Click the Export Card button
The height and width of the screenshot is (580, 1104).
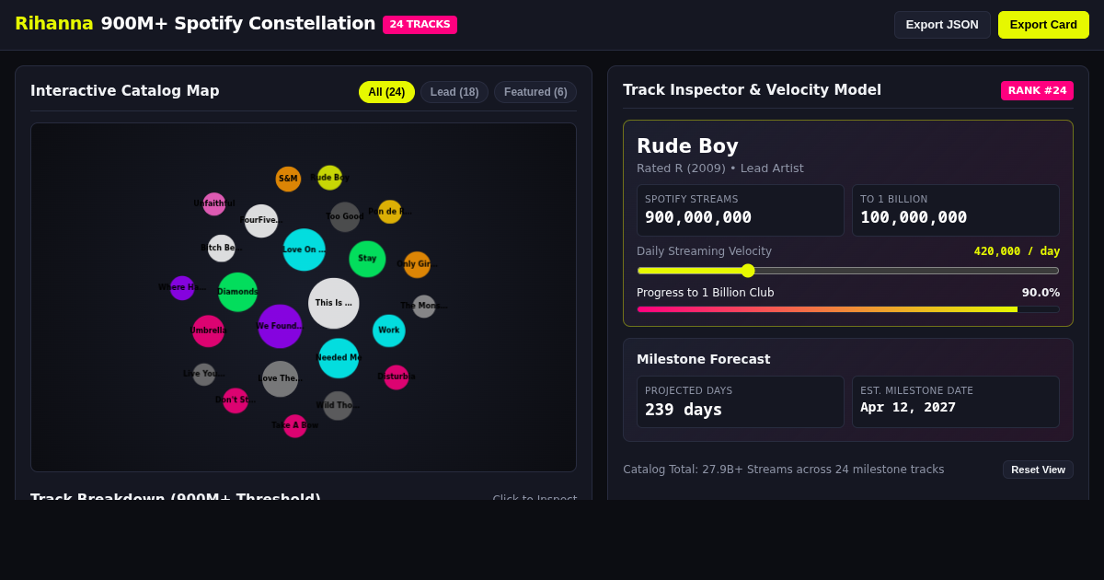[1043, 25]
